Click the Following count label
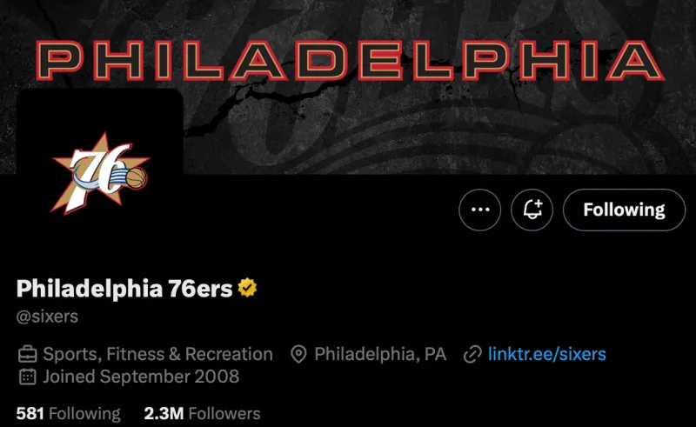 (84, 414)
